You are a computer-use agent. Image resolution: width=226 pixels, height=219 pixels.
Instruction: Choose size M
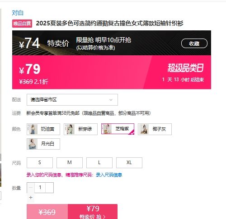[x=70, y=163]
